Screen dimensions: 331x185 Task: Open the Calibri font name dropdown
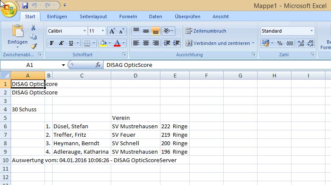click(x=84, y=31)
